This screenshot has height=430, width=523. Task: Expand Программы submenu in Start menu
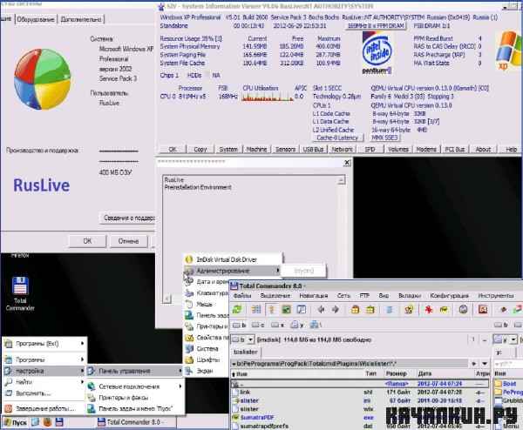[x=44, y=359]
